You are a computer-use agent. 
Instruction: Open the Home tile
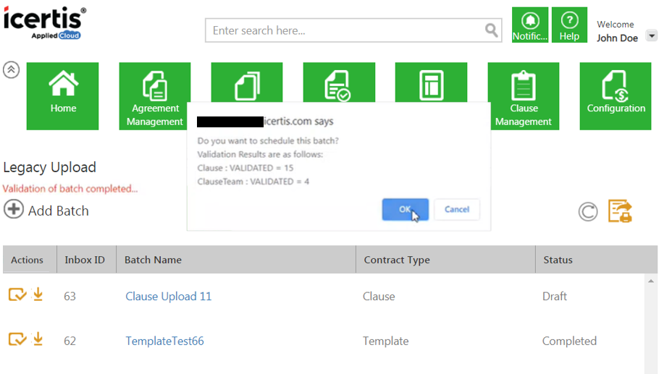pos(62,96)
